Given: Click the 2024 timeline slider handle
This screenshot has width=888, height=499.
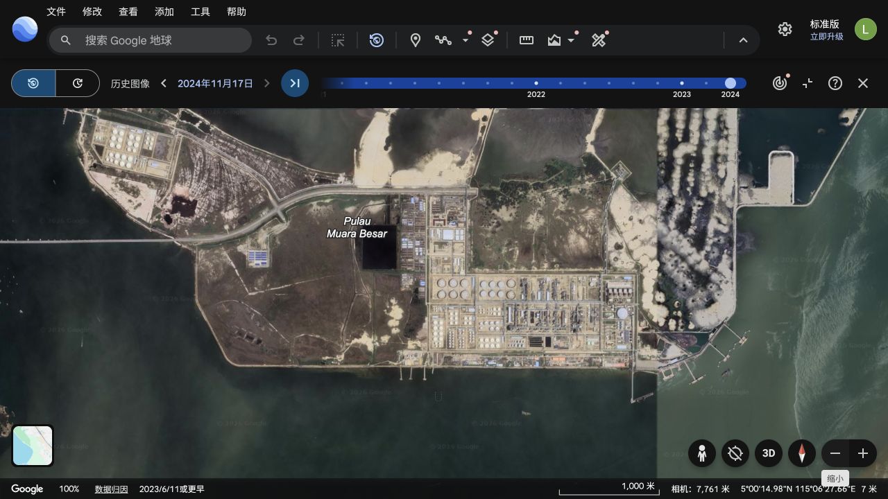Looking at the screenshot, I should (x=731, y=83).
